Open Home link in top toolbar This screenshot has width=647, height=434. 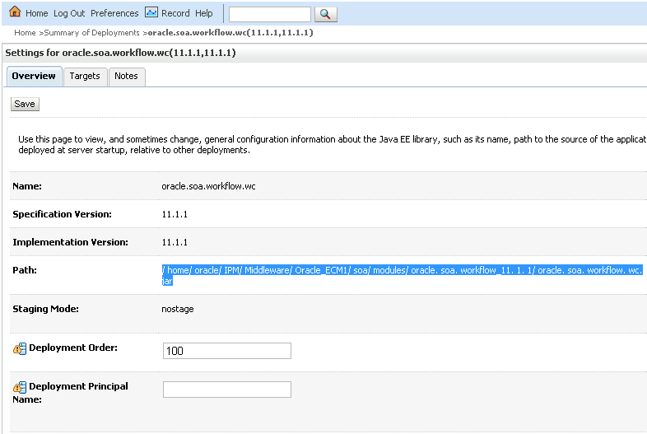coord(37,13)
